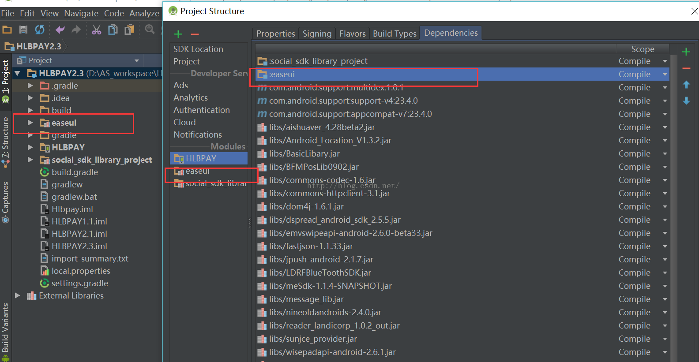Expand the build folder

(30, 110)
